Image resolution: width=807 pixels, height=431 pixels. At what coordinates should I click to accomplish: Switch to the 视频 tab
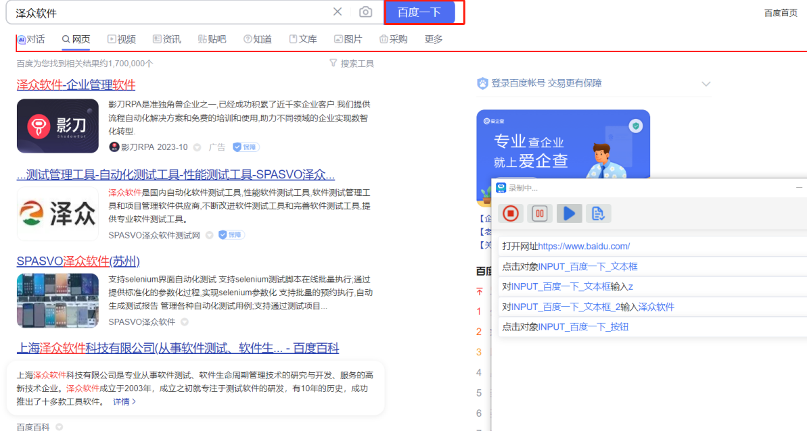(x=122, y=39)
